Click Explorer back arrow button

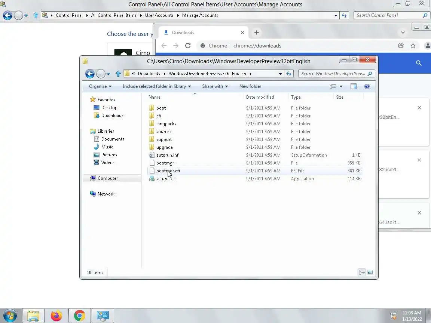(90, 74)
